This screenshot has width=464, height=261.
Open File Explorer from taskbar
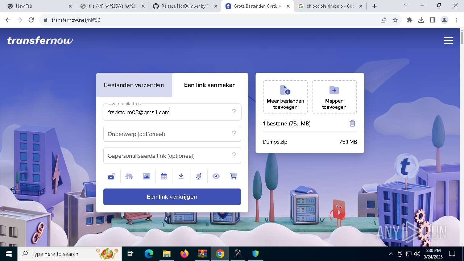[166, 254]
